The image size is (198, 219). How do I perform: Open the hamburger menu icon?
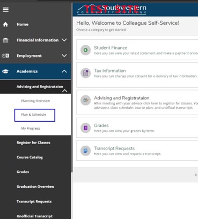(5, 10)
